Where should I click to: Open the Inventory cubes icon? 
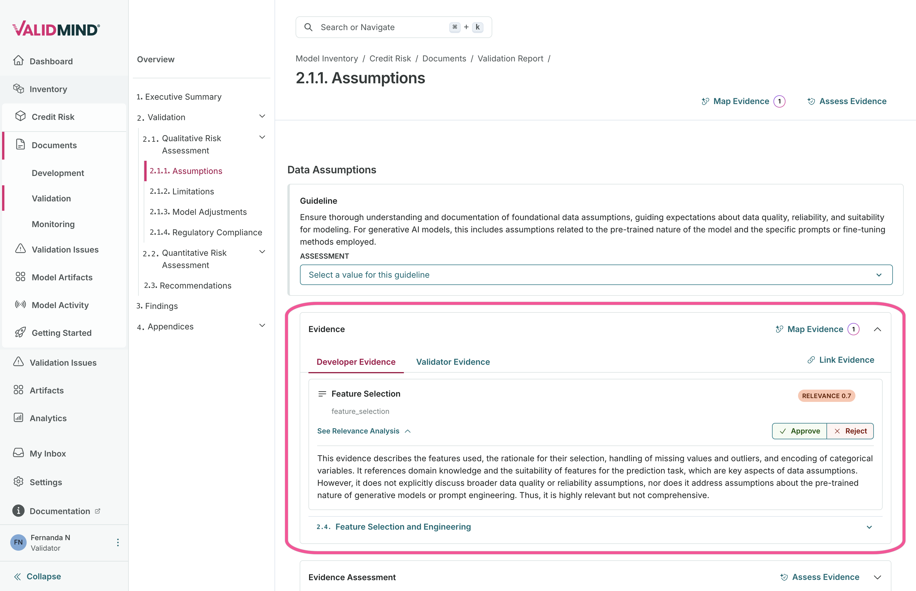18,89
